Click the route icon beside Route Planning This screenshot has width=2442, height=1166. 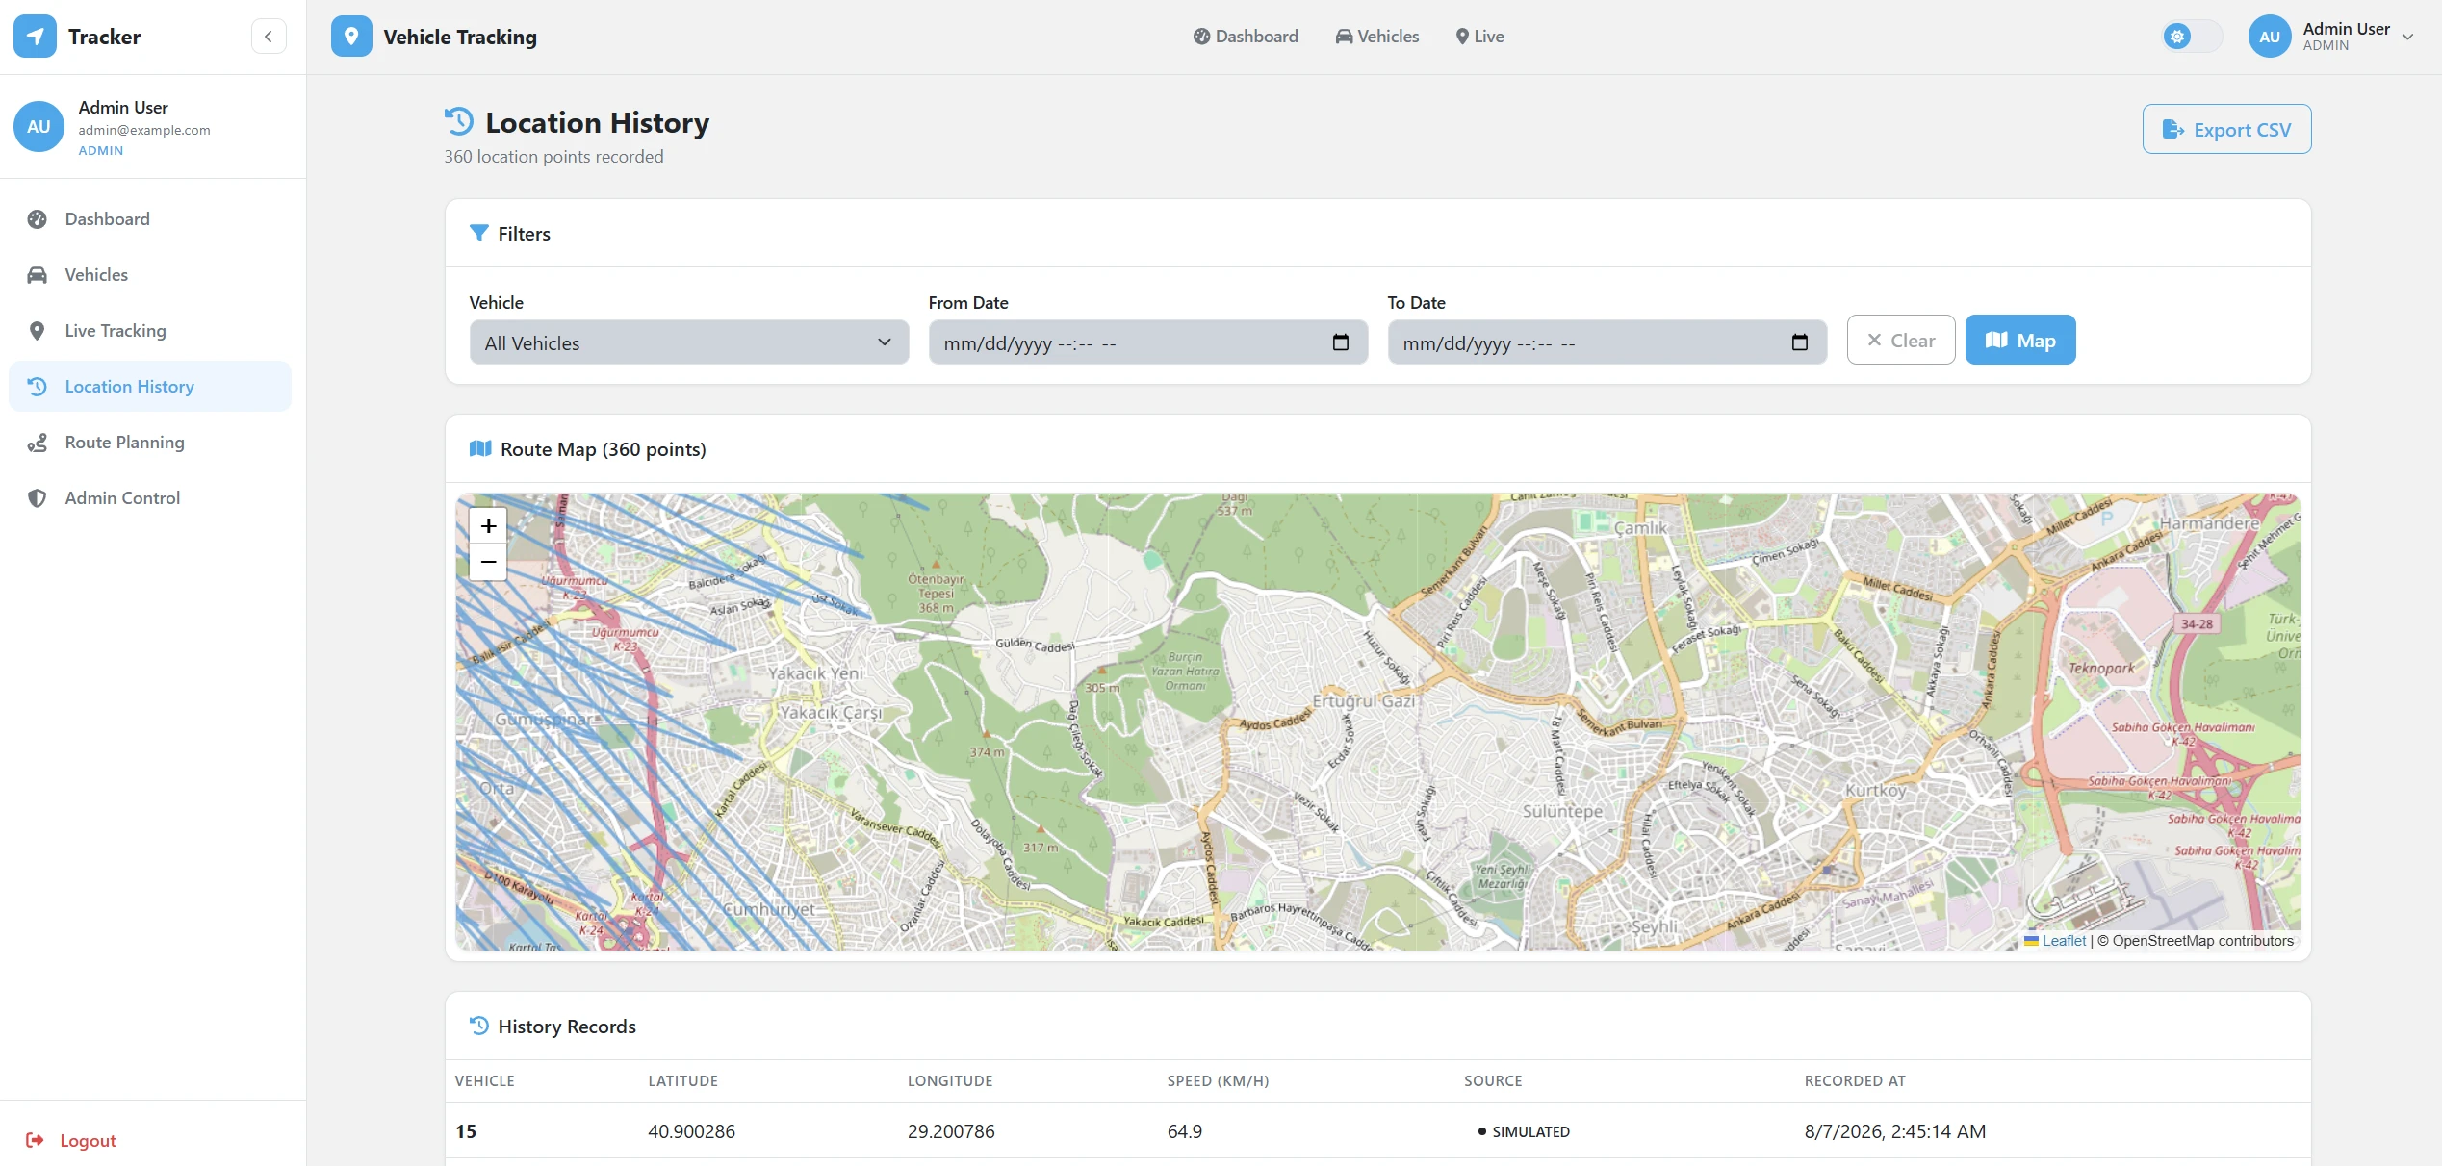click(37, 443)
